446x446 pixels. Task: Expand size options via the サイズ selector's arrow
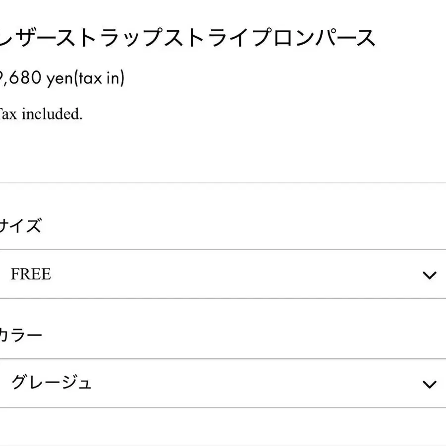point(429,275)
